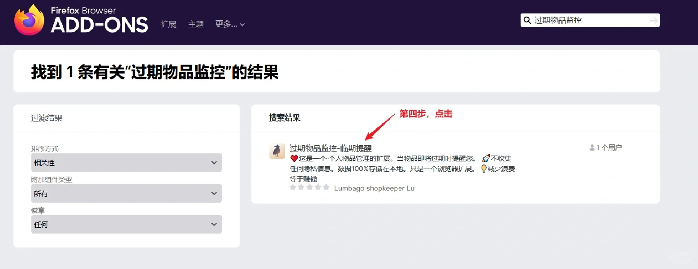Viewport: 698px width, 269px height.
Task: Click the extension description paragraph text
Action: point(402,169)
